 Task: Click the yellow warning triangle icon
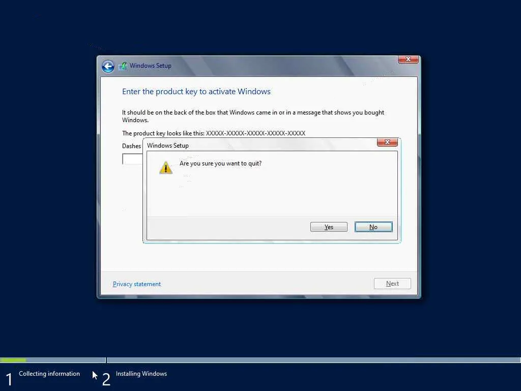pyautogui.click(x=166, y=167)
